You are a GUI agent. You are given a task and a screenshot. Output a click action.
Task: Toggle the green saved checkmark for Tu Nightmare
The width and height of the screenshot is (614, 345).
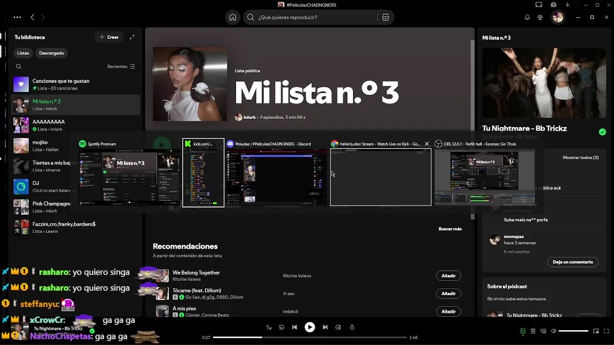click(x=602, y=132)
